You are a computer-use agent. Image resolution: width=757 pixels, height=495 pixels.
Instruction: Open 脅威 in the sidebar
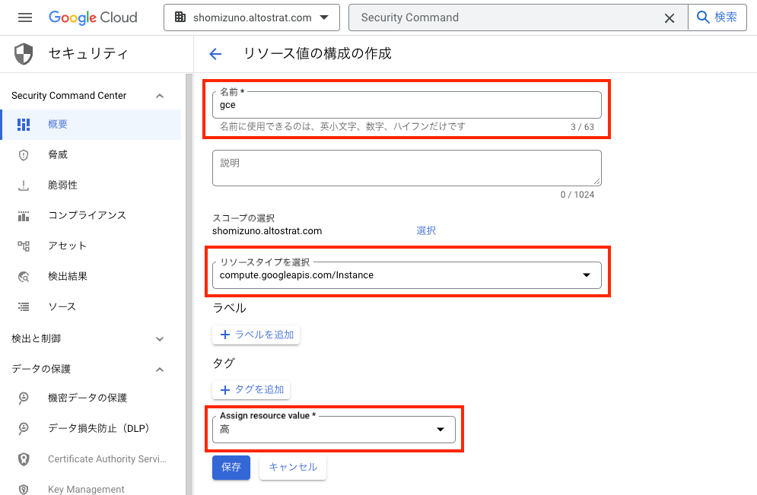(91, 155)
